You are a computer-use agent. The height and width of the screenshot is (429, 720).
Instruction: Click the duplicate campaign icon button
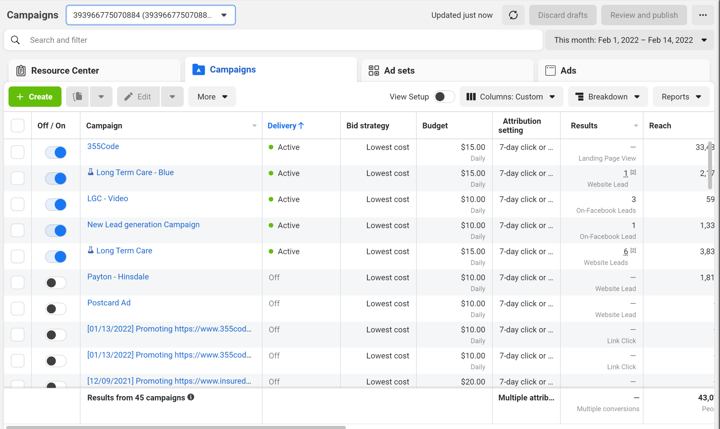coord(77,96)
